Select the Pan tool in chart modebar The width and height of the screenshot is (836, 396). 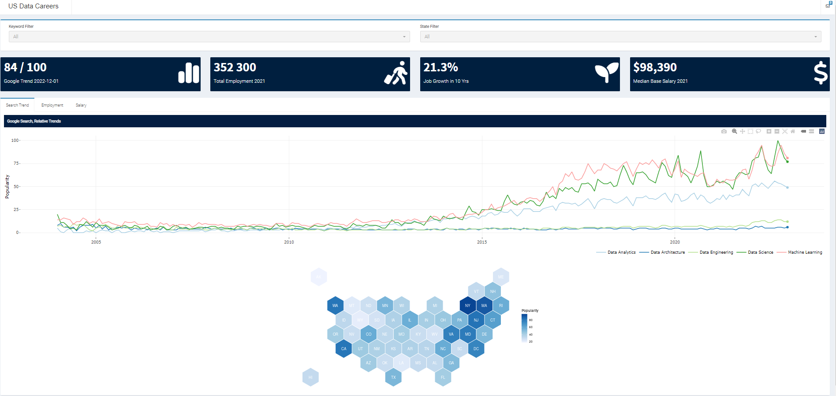coord(743,131)
